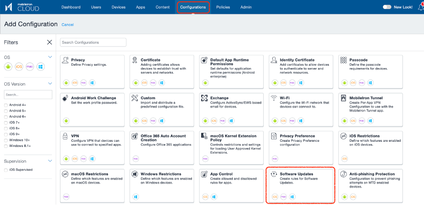Check the Android 5+ checkbox
The width and height of the screenshot is (424, 205).
(x=6, y=111)
